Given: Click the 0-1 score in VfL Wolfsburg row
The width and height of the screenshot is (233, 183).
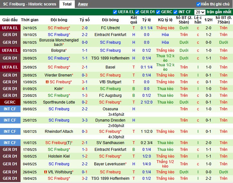Looking at the screenshot, I should point(84,172).
